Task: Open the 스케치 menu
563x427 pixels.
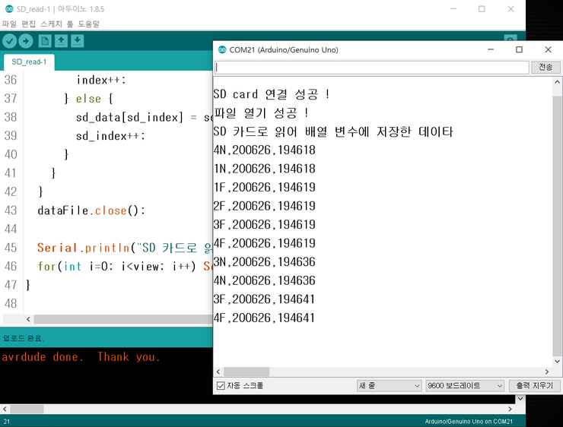Action: coord(51,24)
